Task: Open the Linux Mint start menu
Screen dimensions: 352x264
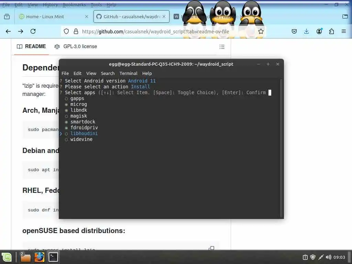Action: click(7, 257)
